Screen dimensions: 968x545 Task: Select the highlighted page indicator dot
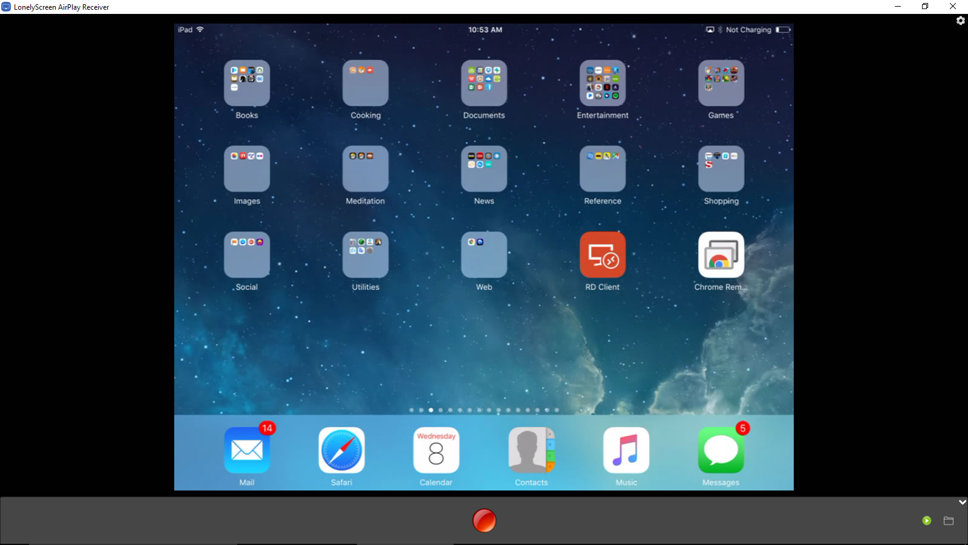click(x=430, y=409)
